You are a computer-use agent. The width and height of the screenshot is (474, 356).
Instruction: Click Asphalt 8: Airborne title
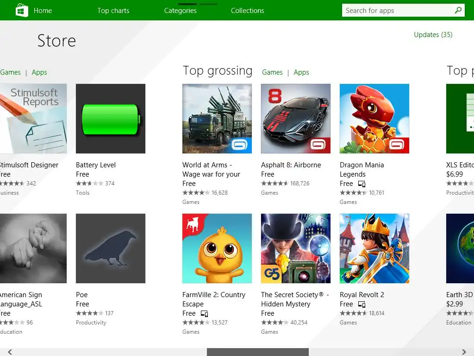[x=291, y=165]
